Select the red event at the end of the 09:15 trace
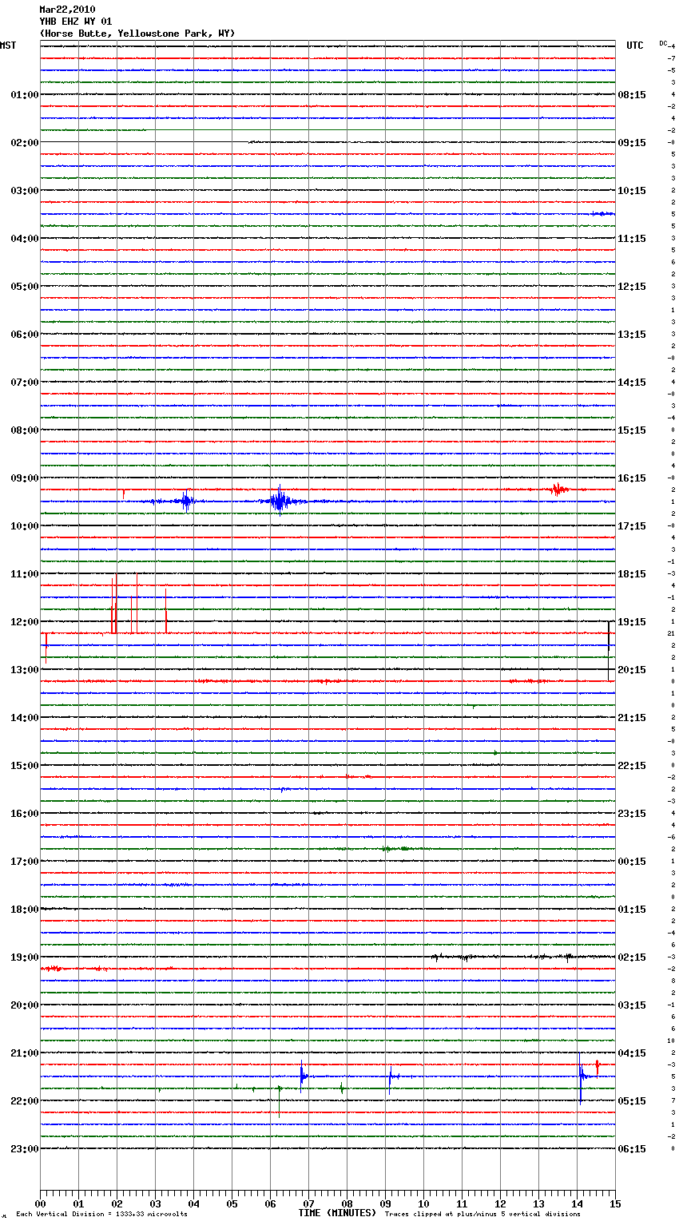Image resolution: width=679 pixels, height=1225 pixels. [559, 490]
